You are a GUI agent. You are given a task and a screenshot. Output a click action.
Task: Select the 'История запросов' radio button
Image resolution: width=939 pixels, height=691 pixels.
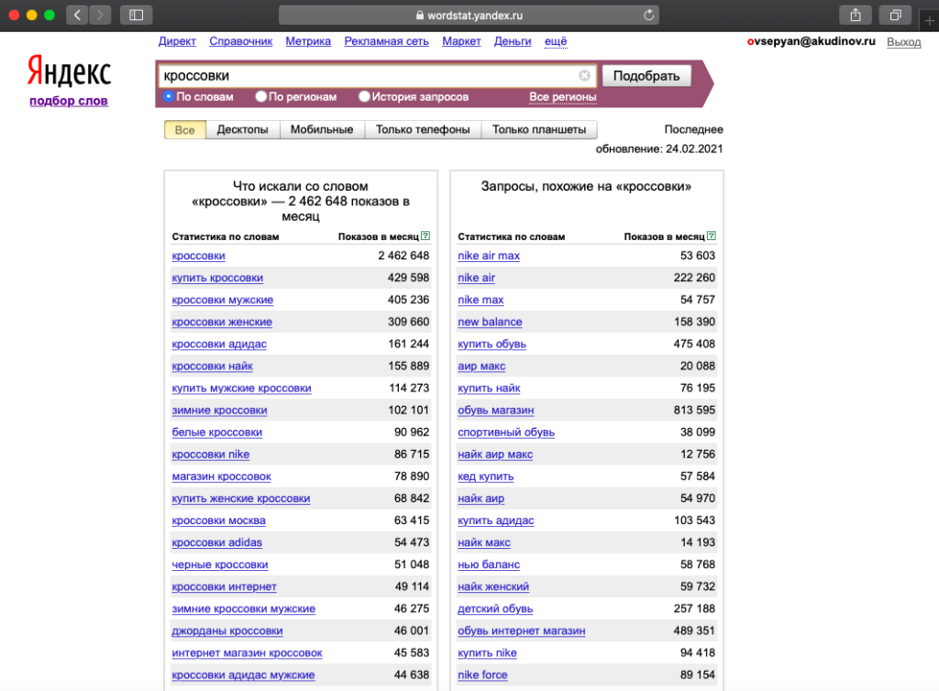pyautogui.click(x=363, y=96)
